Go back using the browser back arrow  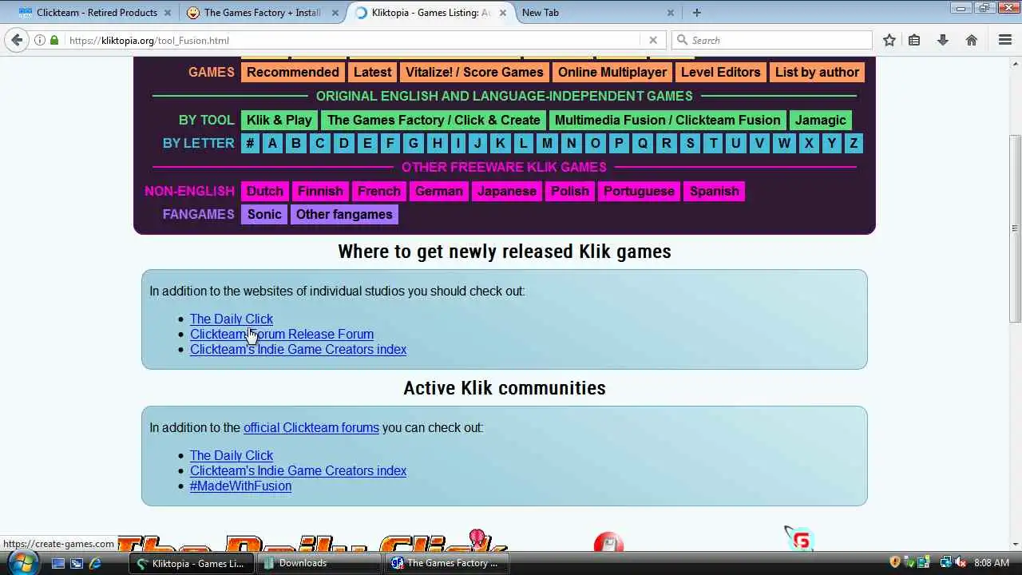17,40
